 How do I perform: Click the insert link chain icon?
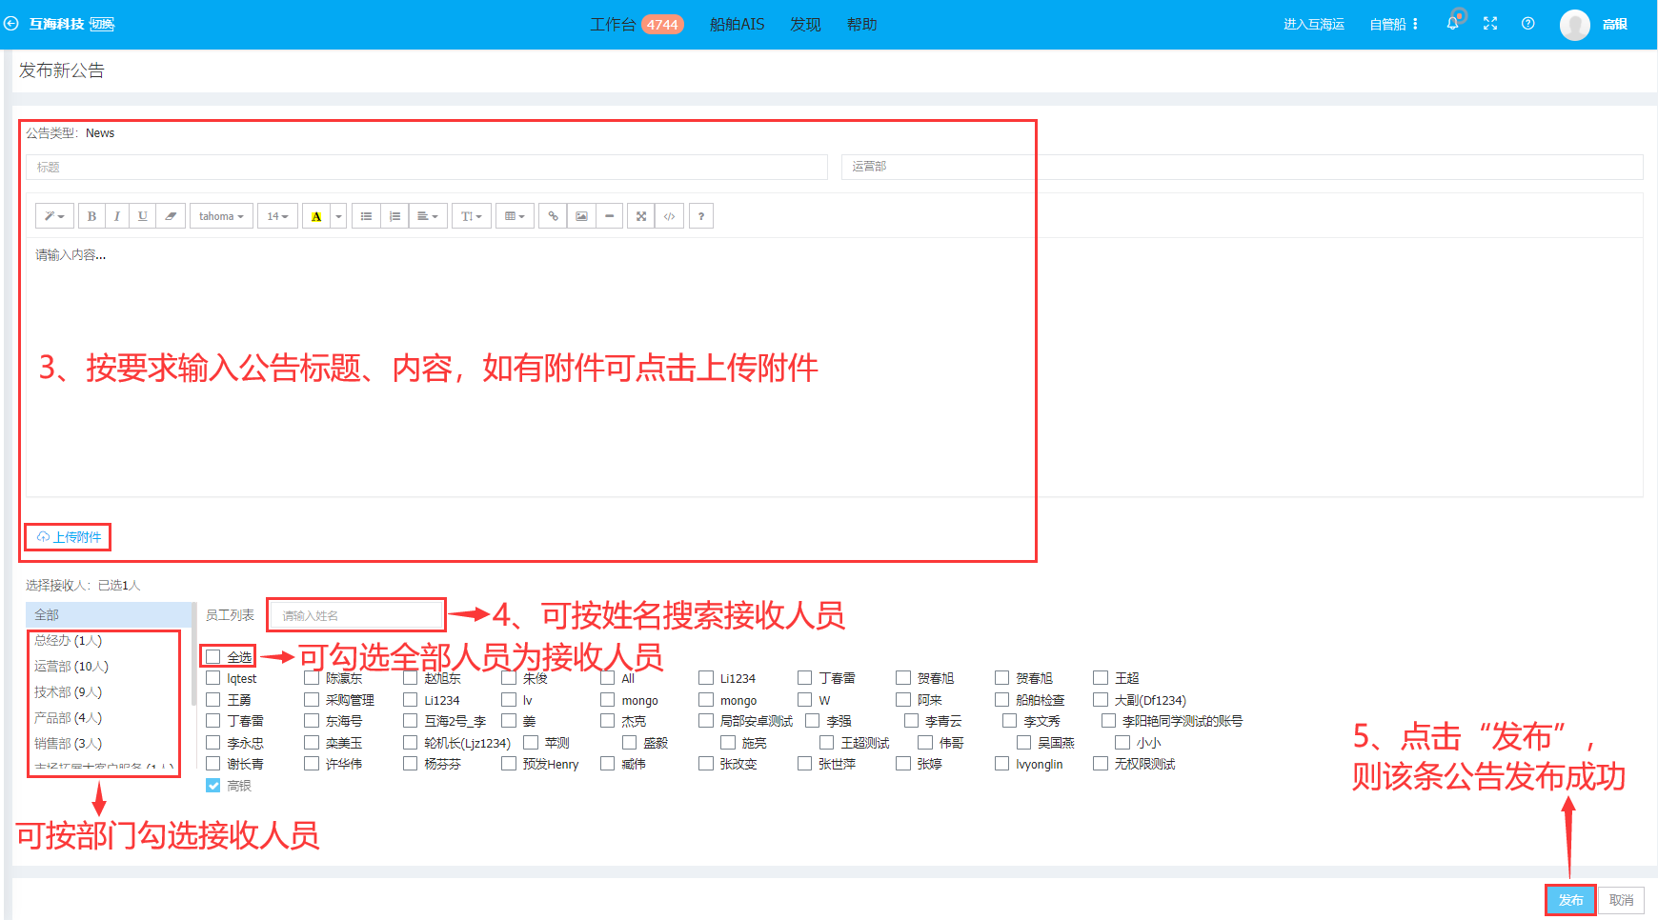(553, 216)
